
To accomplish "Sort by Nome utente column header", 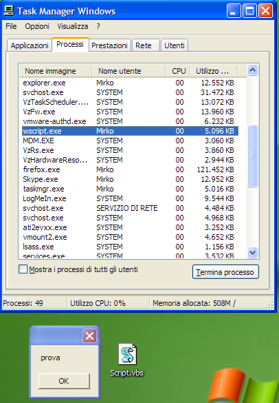I will 129,71.
